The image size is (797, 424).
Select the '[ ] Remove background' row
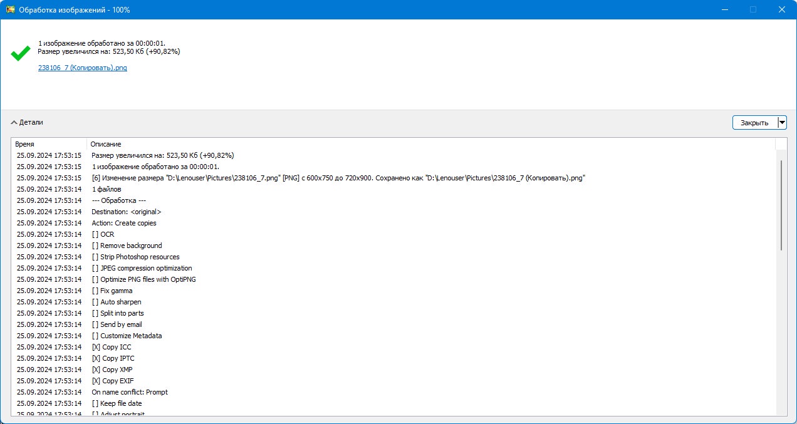pos(393,246)
